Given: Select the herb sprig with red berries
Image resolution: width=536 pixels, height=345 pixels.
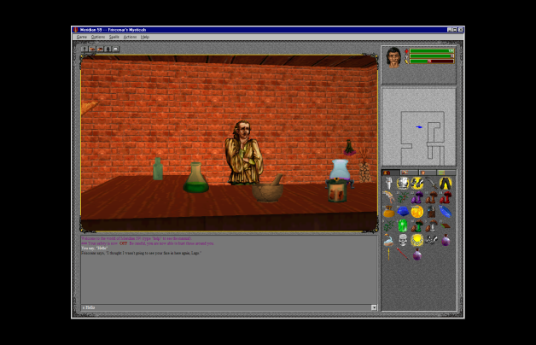Looking at the screenshot, I should pyautogui.click(x=403, y=197).
